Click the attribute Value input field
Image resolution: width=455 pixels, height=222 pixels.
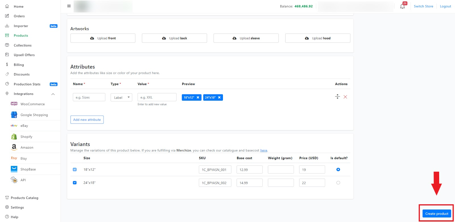pos(157,97)
